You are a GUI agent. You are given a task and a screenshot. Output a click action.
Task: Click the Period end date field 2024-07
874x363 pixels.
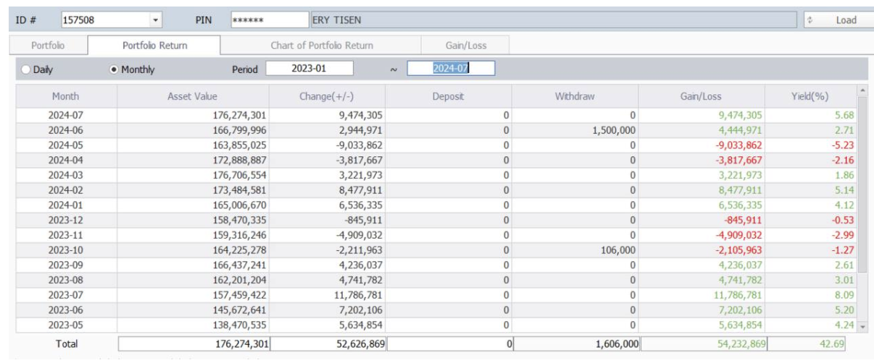(x=450, y=69)
